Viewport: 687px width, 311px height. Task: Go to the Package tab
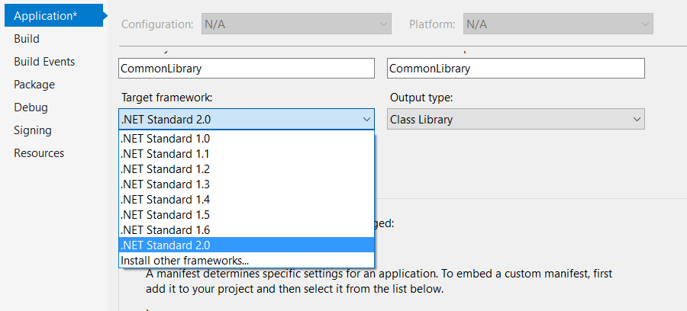tap(34, 85)
